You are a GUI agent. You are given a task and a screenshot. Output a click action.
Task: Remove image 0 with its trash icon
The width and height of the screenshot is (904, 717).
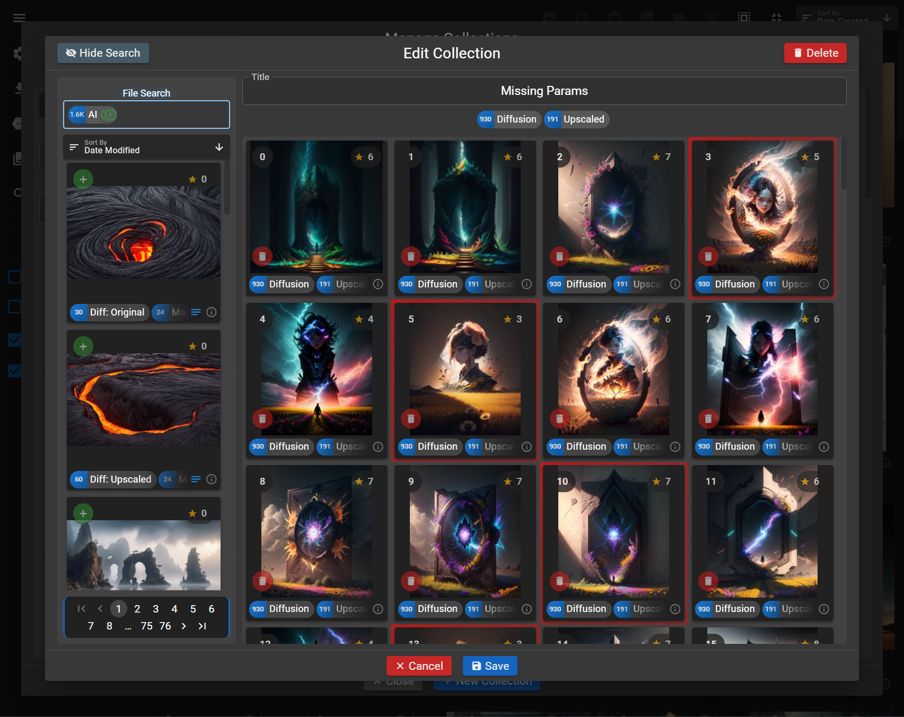(x=262, y=256)
